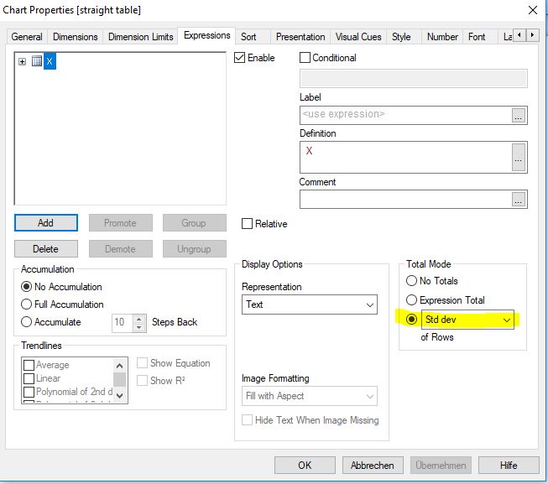Screen dimensions: 548x484
Task: Open the Std dev total mode dropdown
Action: coord(506,320)
